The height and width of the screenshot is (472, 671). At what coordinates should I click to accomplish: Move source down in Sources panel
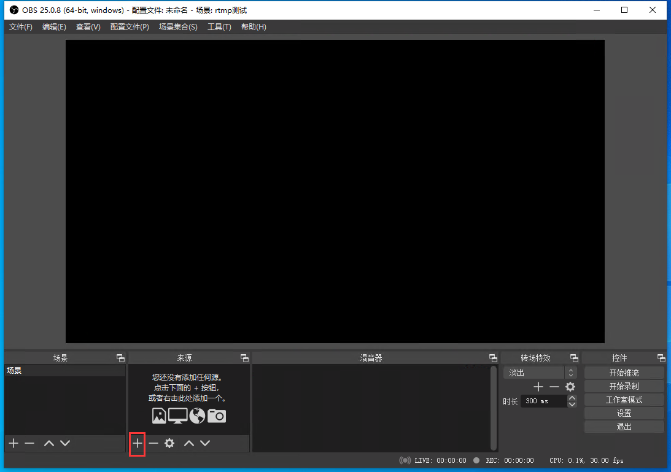[x=206, y=443]
